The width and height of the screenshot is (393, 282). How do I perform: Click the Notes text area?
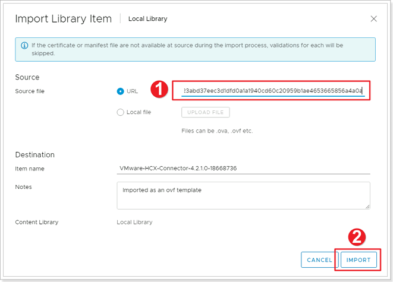(x=243, y=196)
